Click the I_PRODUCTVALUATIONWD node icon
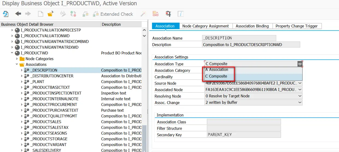The height and width of the screenshot is (152, 339). [x=17, y=36]
